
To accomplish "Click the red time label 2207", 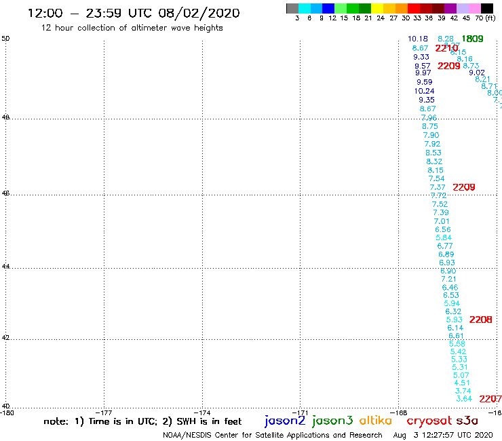I will [490, 399].
